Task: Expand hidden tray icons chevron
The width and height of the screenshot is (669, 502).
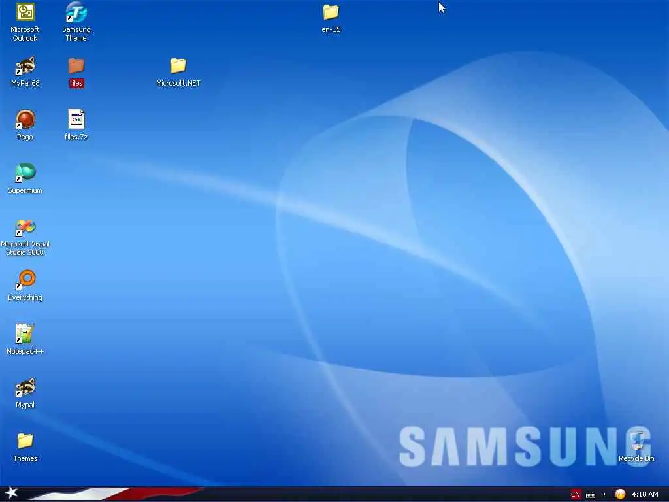Action: pyautogui.click(x=605, y=494)
